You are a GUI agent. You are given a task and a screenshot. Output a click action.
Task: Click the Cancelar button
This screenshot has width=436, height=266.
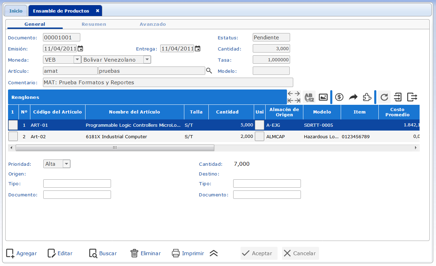pos(301,253)
